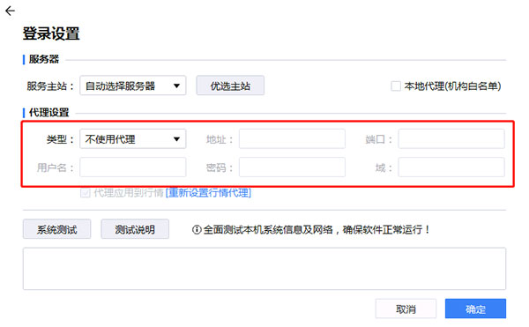The height and width of the screenshot is (327, 529).
Task: Click the test results output box
Action: [x=264, y=269]
